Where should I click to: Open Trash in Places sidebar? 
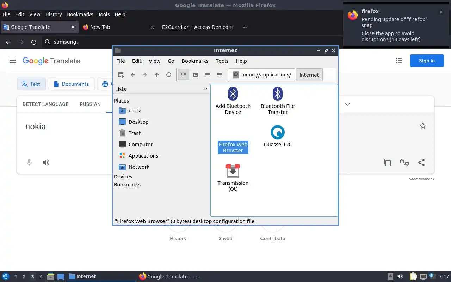tap(130, 133)
